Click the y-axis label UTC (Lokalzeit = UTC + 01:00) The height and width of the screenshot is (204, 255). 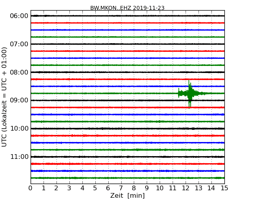4,97
